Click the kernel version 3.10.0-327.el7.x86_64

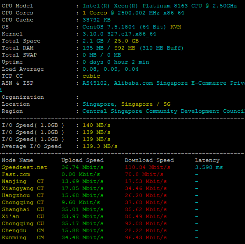point(119,34)
